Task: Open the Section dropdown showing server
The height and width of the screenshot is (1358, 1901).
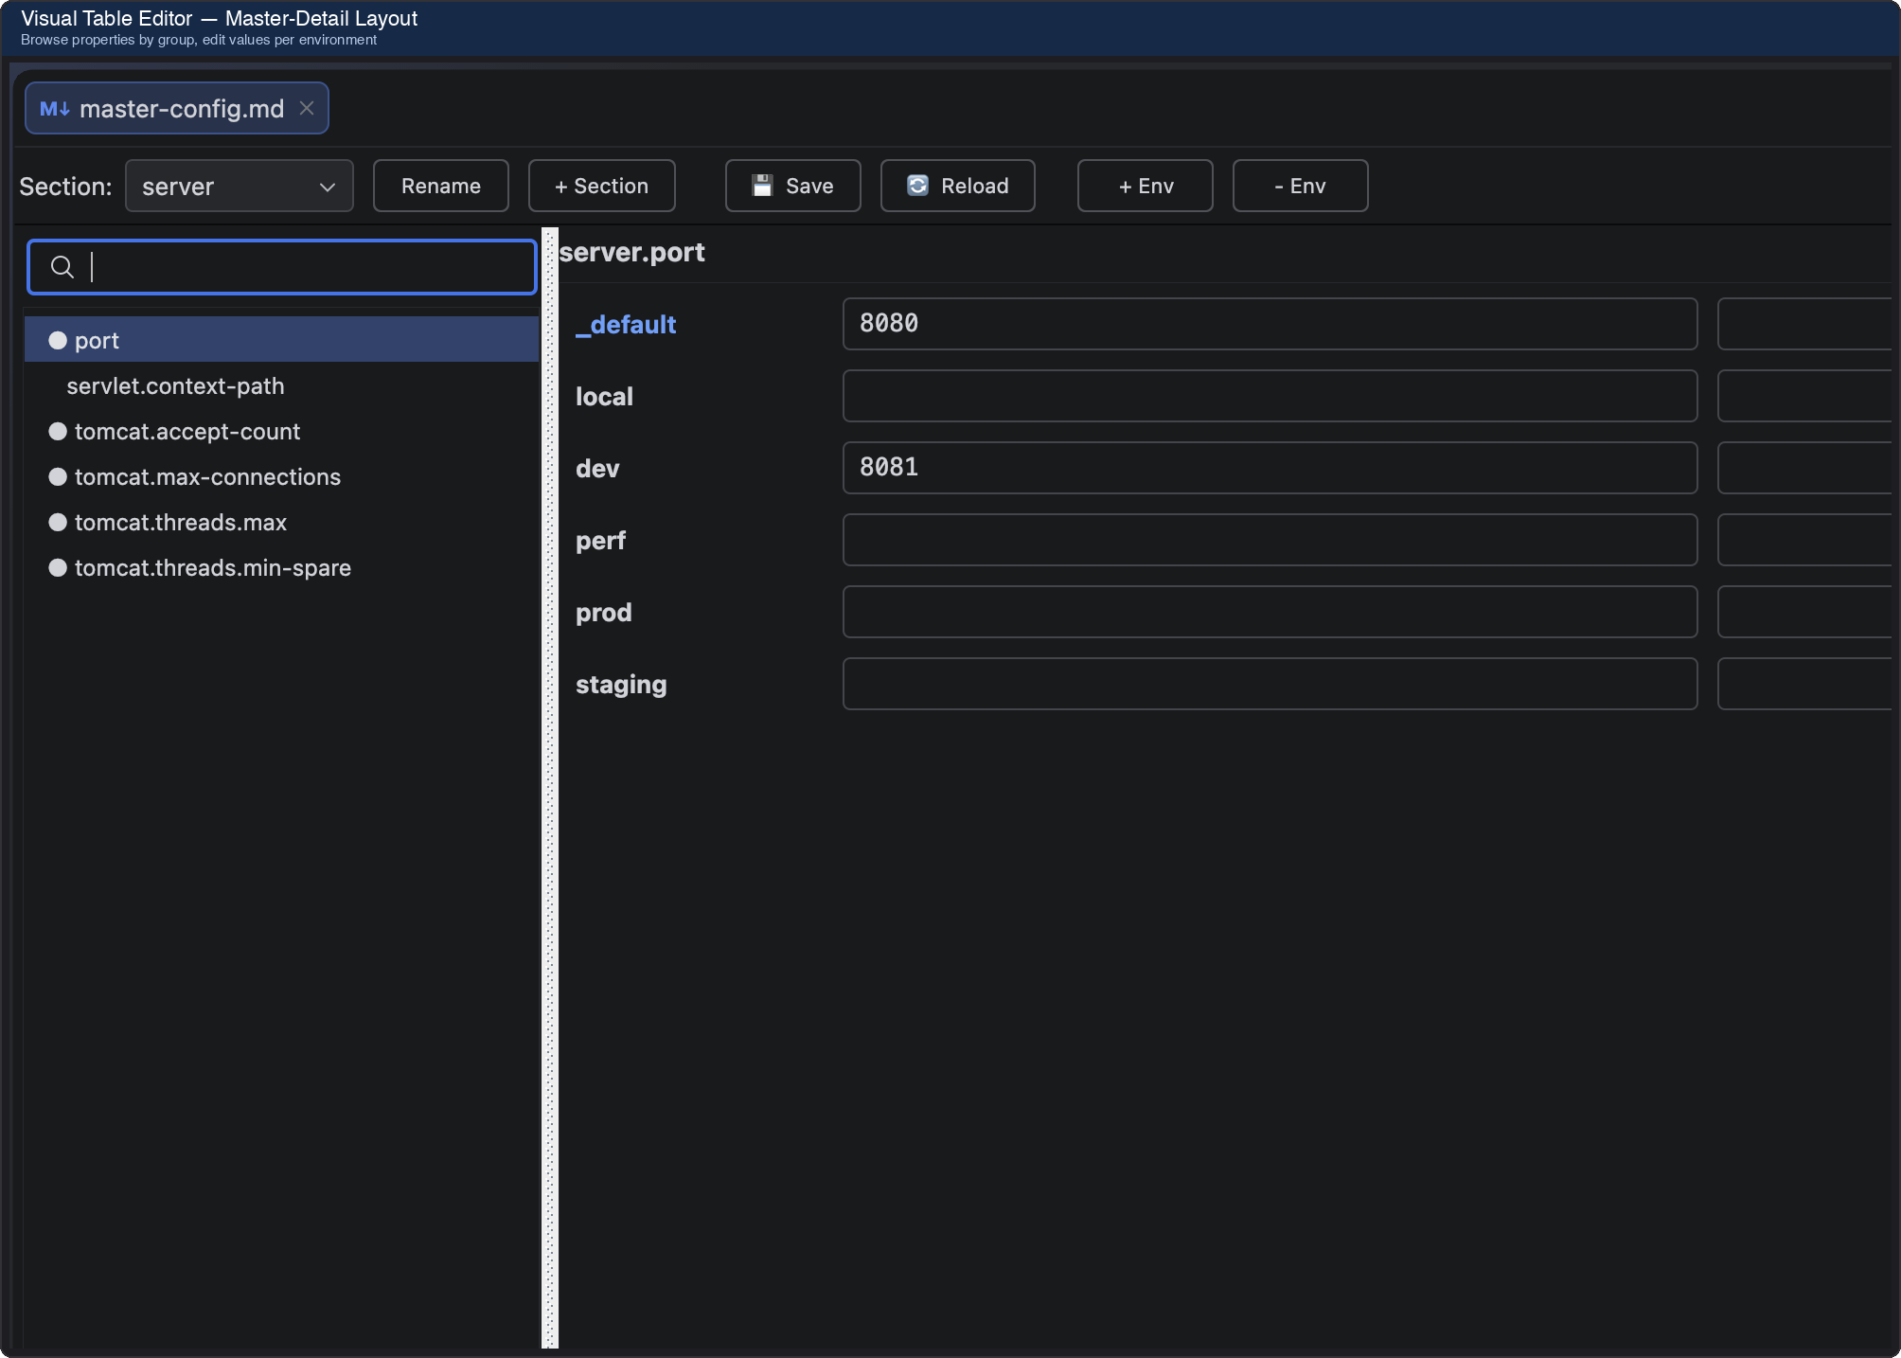Action: coord(239,186)
